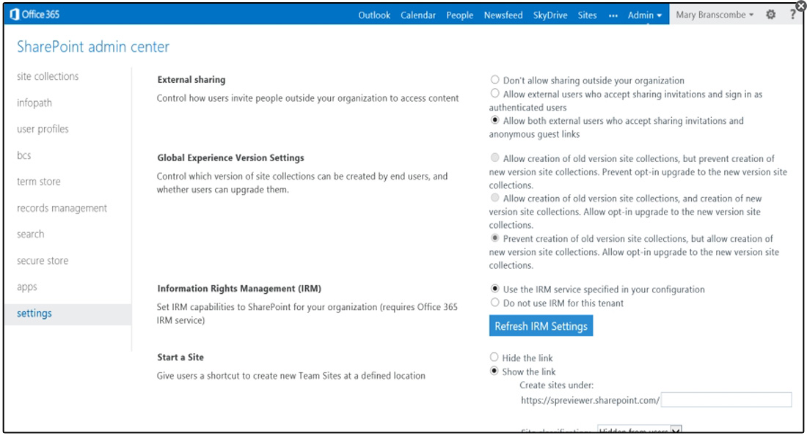Screen dimensions: 807x436
Task: Click the Start a Site heading
Action: click(x=180, y=358)
